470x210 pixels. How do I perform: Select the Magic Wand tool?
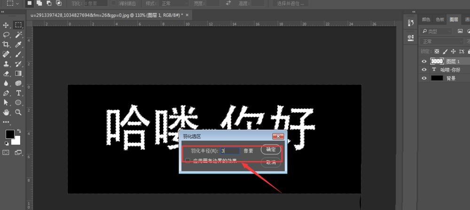point(18,35)
